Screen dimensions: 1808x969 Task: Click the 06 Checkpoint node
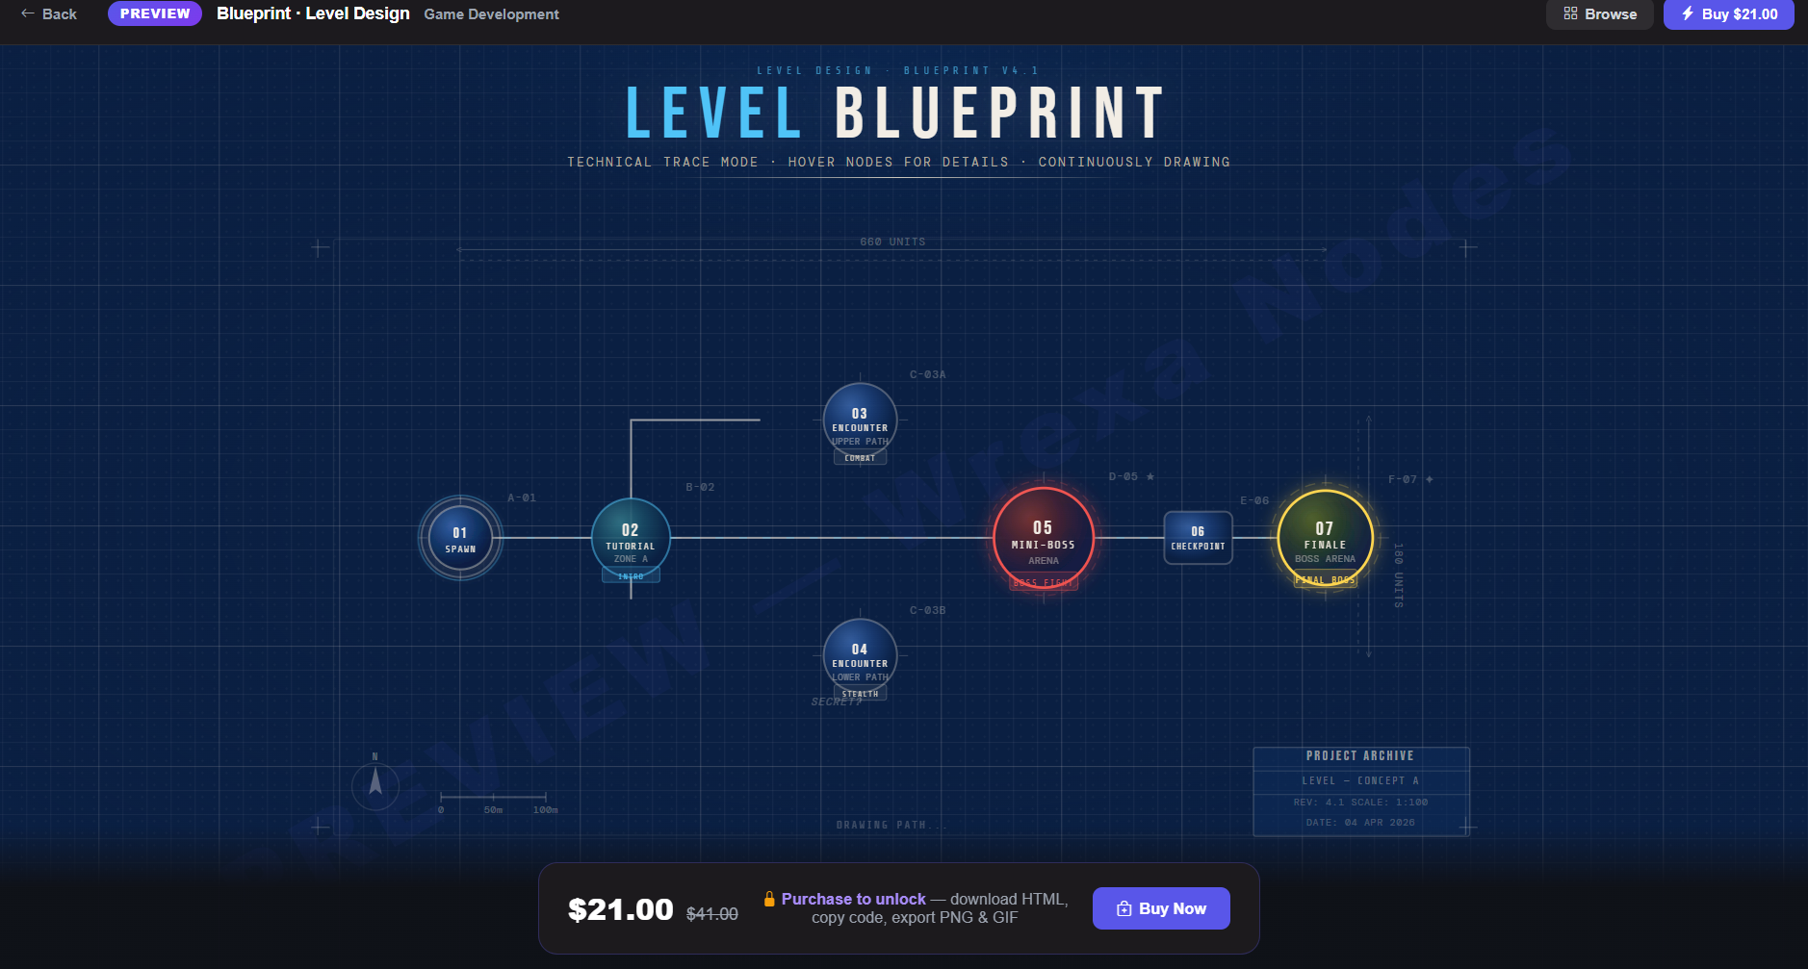click(1198, 536)
